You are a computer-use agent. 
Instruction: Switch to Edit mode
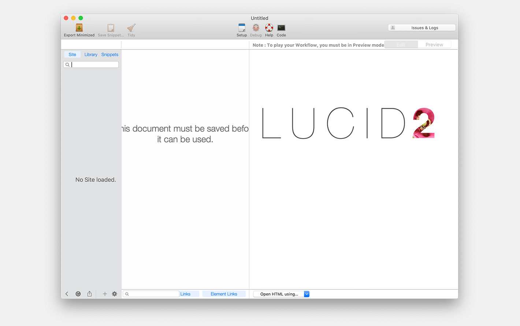[x=401, y=45]
